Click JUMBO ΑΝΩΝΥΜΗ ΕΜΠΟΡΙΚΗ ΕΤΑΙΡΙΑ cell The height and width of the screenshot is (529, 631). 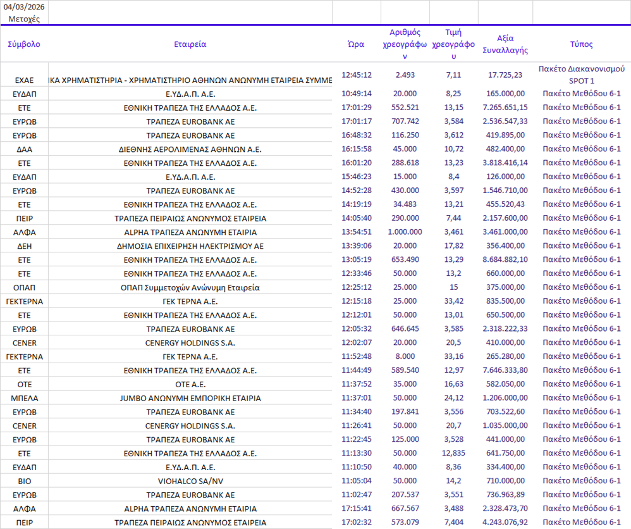pos(190,398)
